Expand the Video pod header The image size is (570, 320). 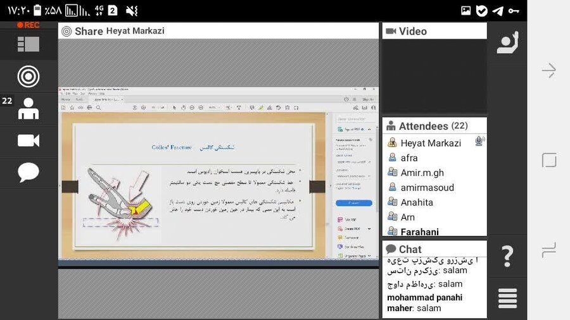(x=434, y=31)
